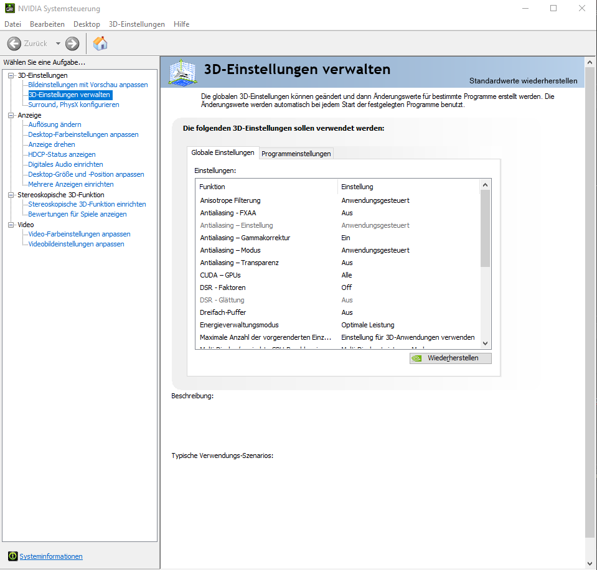Click the Systeminformationen icon
The width and height of the screenshot is (597, 570).
tap(12, 556)
